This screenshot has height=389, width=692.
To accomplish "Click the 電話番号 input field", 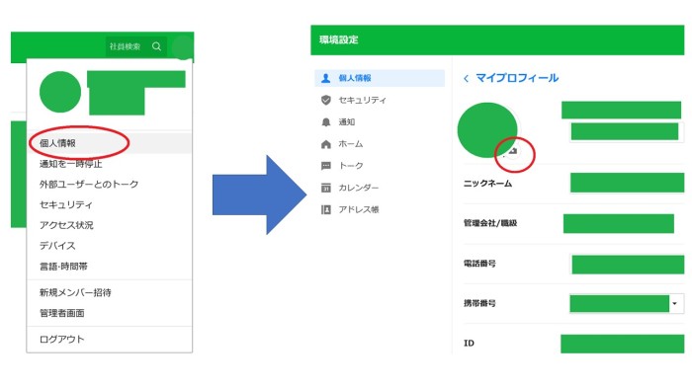I will click(x=628, y=265).
